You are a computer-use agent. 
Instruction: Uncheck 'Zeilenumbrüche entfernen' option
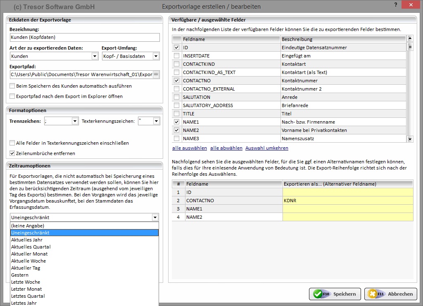coord(12,153)
